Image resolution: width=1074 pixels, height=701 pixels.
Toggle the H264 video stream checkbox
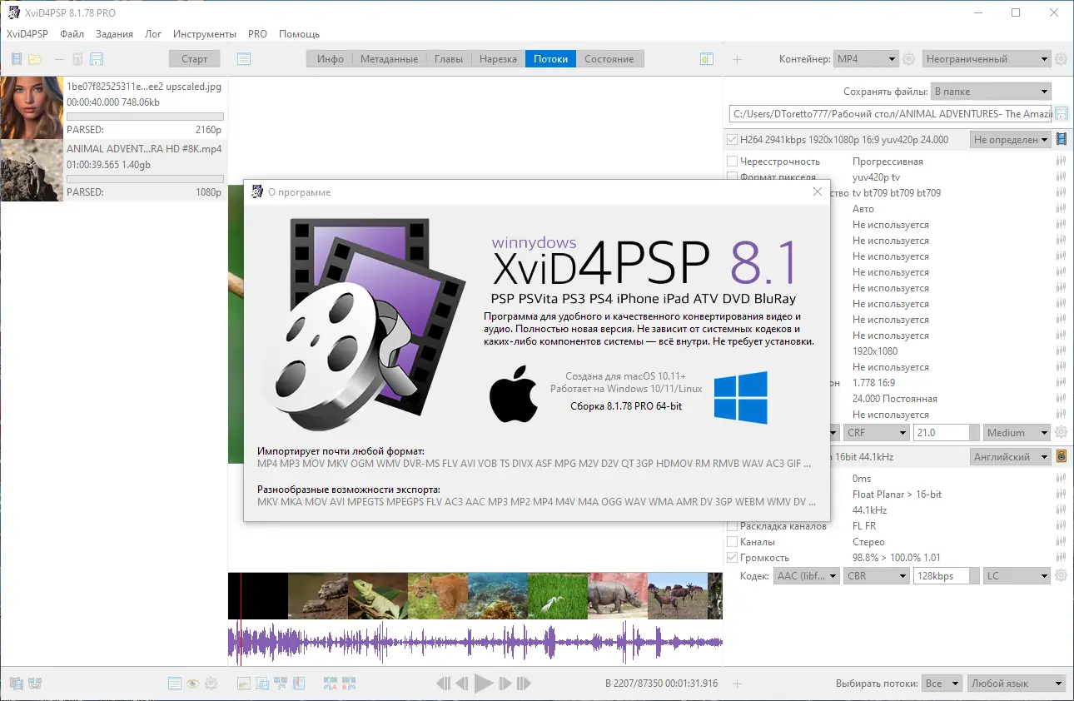pyautogui.click(x=732, y=140)
